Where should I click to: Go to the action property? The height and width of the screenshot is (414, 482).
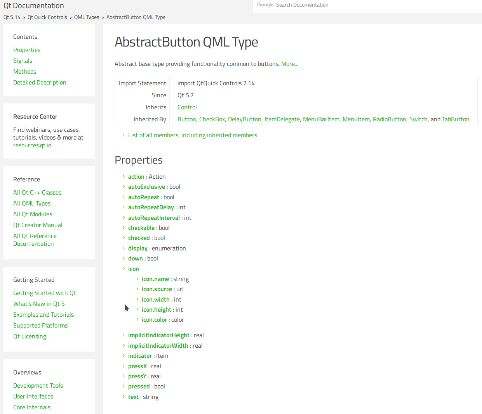136,177
